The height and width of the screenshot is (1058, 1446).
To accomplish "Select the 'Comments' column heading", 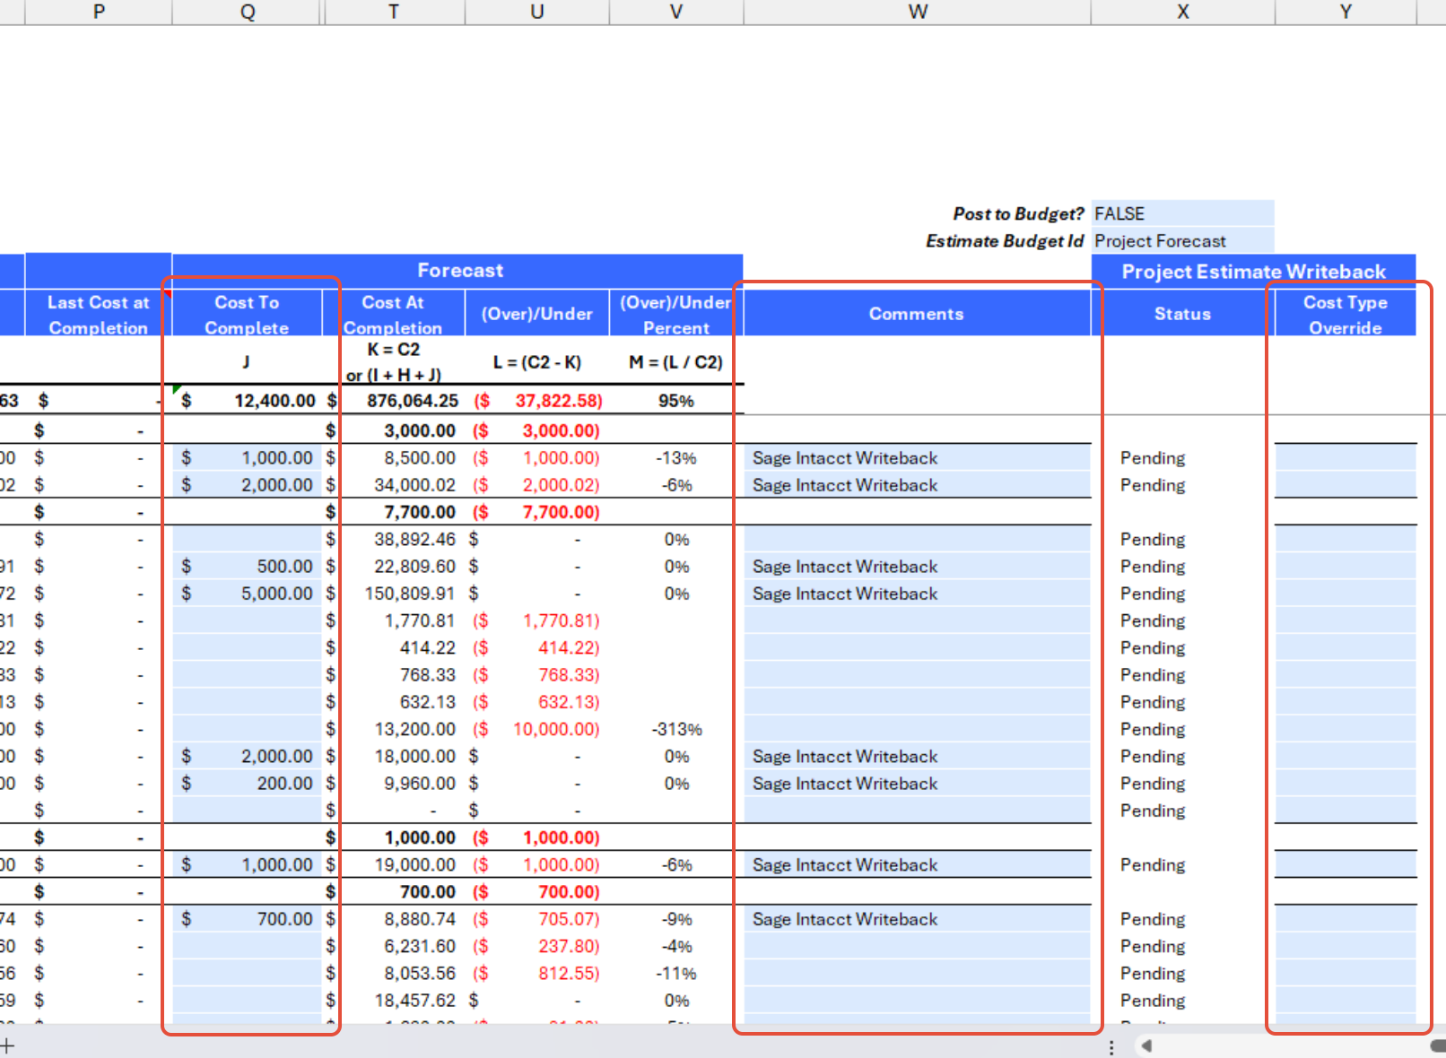I will click(917, 314).
